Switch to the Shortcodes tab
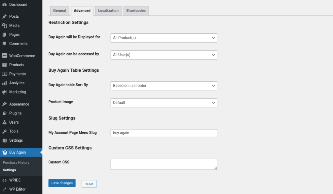This screenshot has height=194, width=333. pos(136,11)
